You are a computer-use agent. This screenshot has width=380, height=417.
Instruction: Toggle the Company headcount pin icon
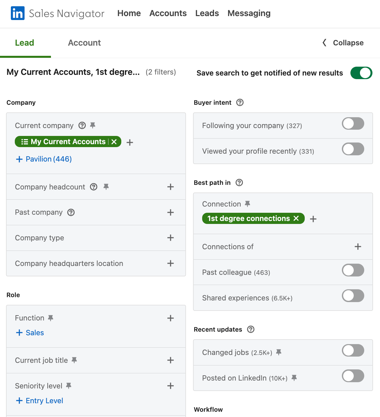tap(106, 187)
